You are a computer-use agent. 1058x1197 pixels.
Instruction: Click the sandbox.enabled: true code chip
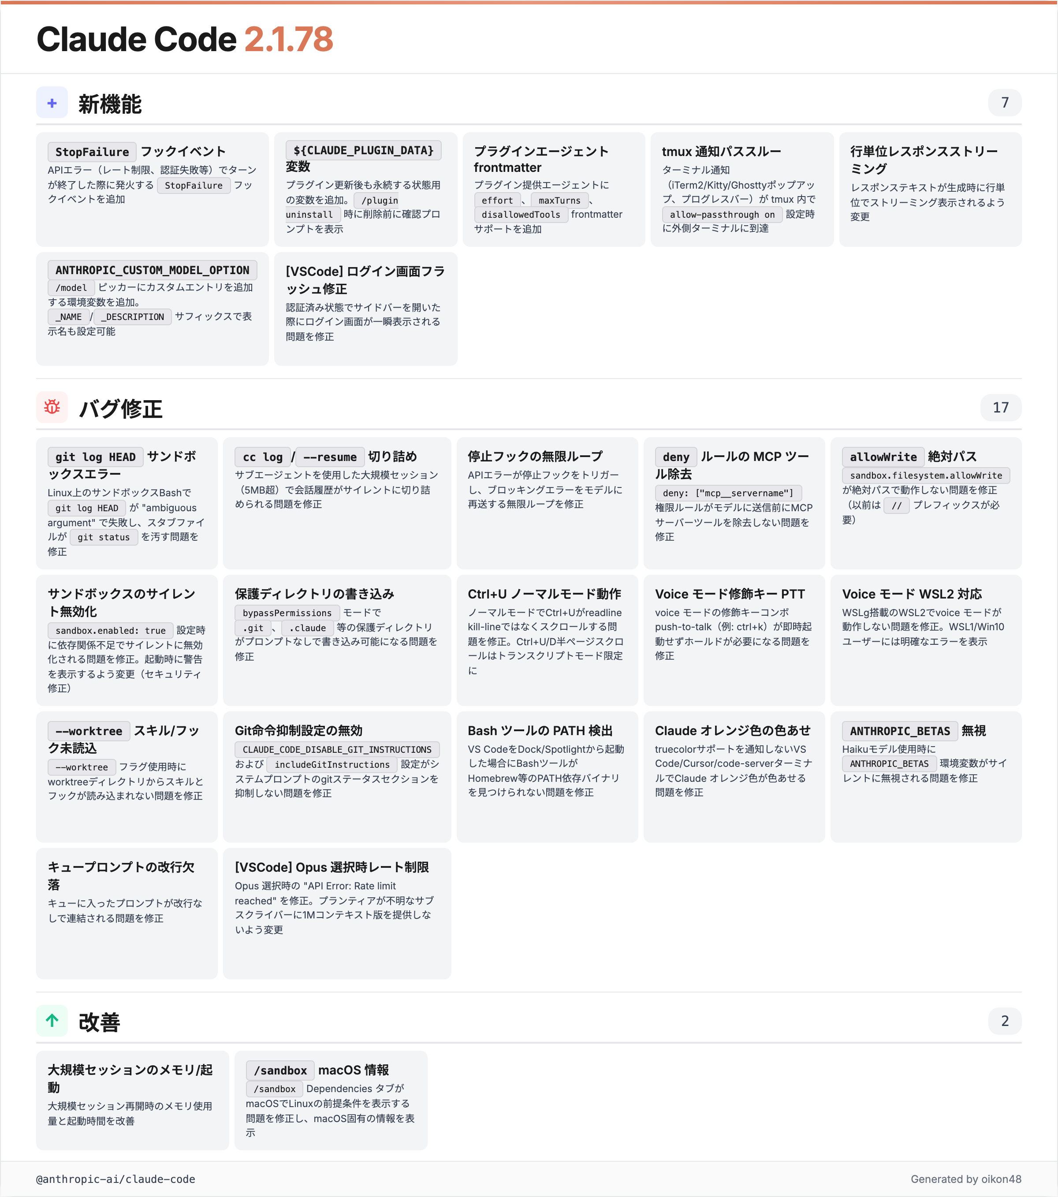(x=111, y=630)
